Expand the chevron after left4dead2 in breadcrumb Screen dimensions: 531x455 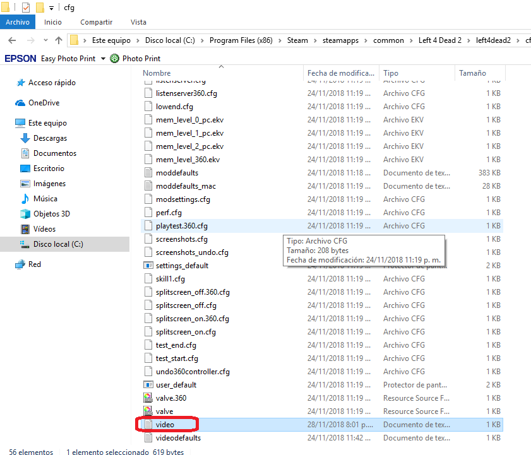coord(518,40)
